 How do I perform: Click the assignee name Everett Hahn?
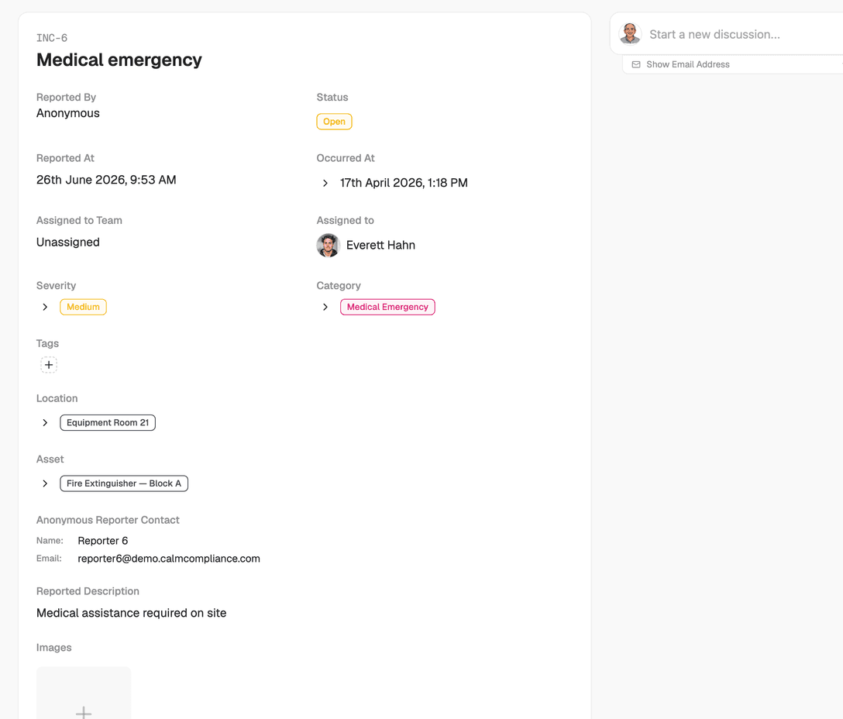pos(380,246)
